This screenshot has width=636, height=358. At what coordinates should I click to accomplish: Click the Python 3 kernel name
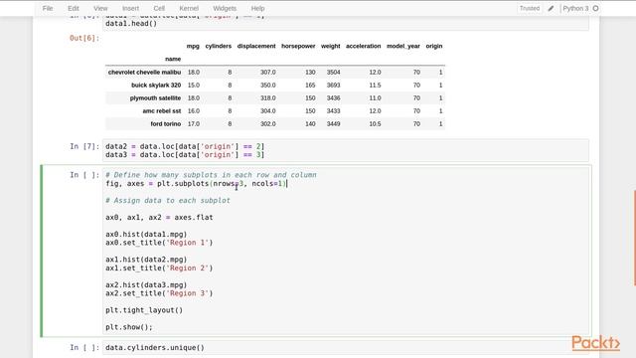(x=575, y=8)
